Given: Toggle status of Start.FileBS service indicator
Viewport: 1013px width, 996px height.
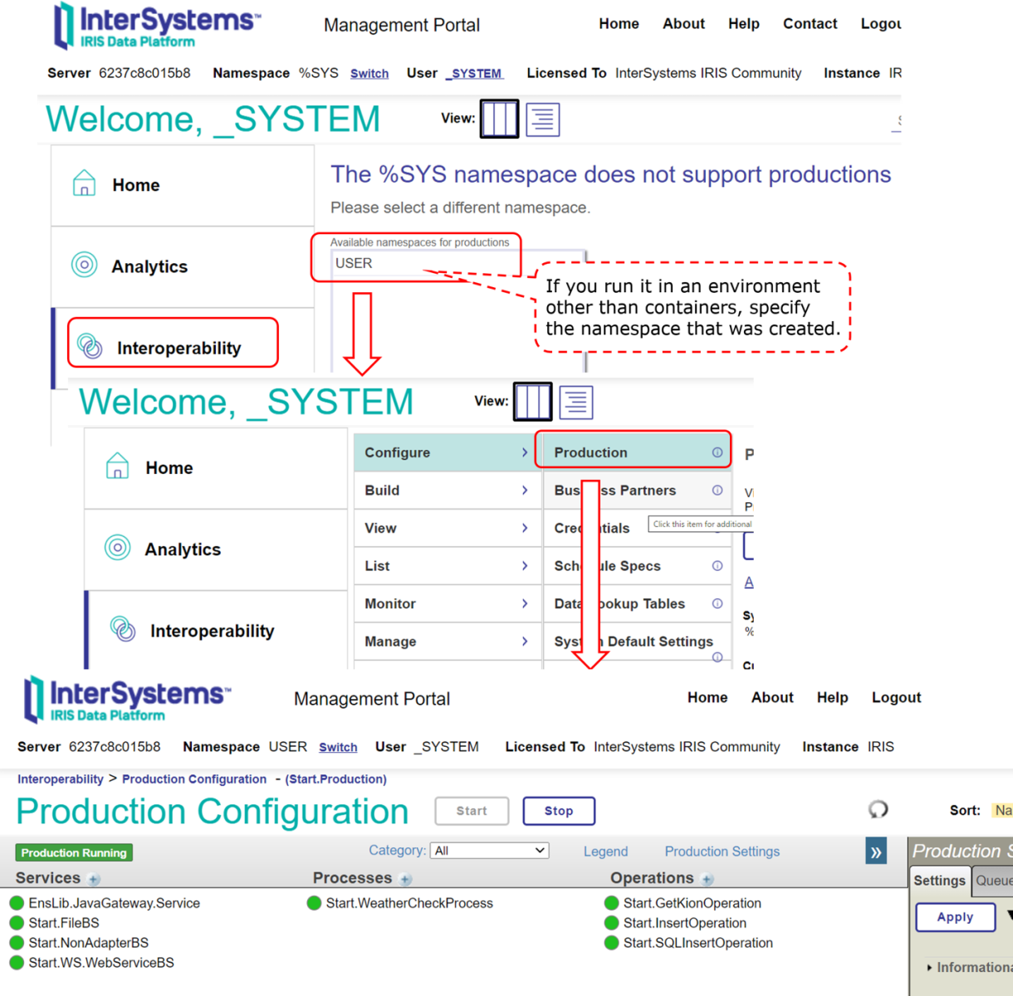Looking at the screenshot, I should tap(17, 922).
